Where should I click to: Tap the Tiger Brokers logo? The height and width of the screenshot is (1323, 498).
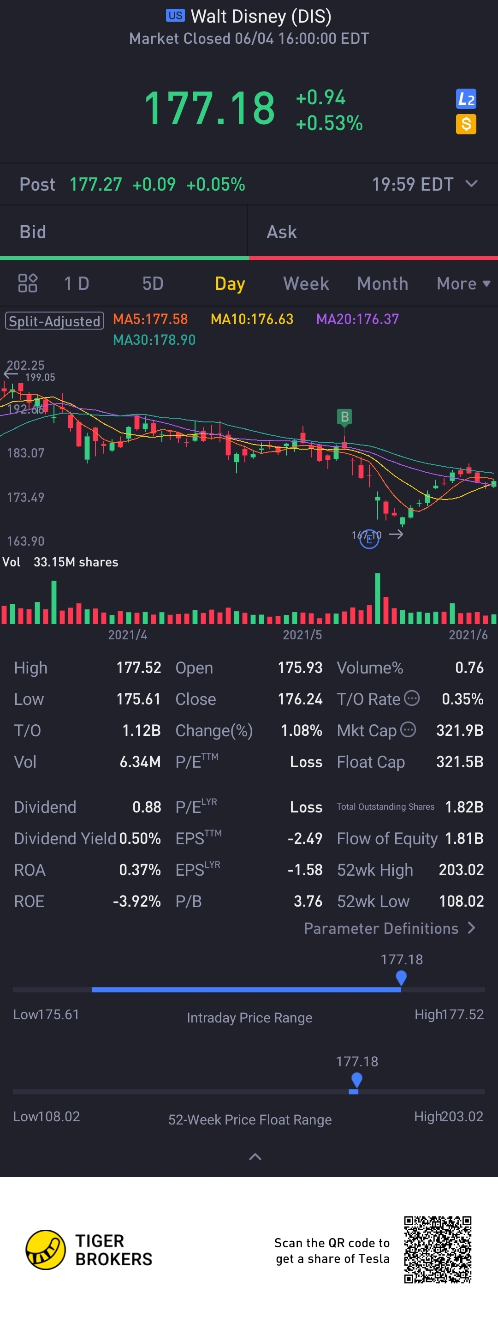tap(89, 1250)
